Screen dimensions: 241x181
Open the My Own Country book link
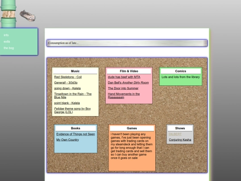pos(67,140)
